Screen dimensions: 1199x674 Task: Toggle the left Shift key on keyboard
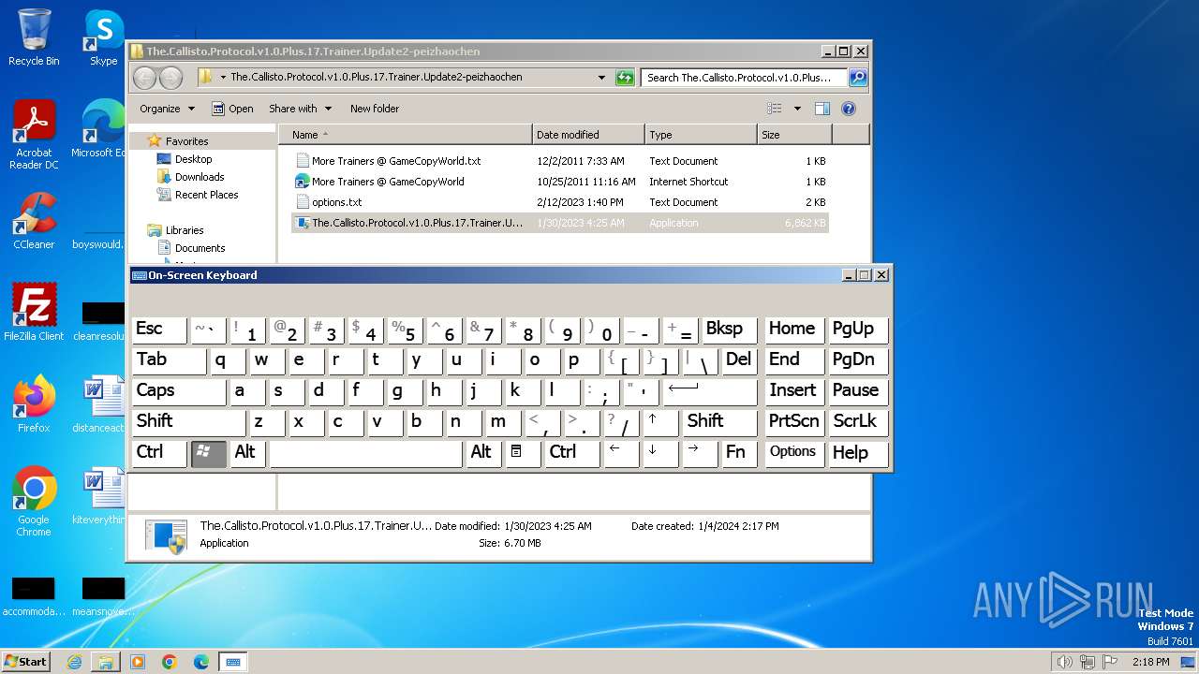click(x=189, y=422)
